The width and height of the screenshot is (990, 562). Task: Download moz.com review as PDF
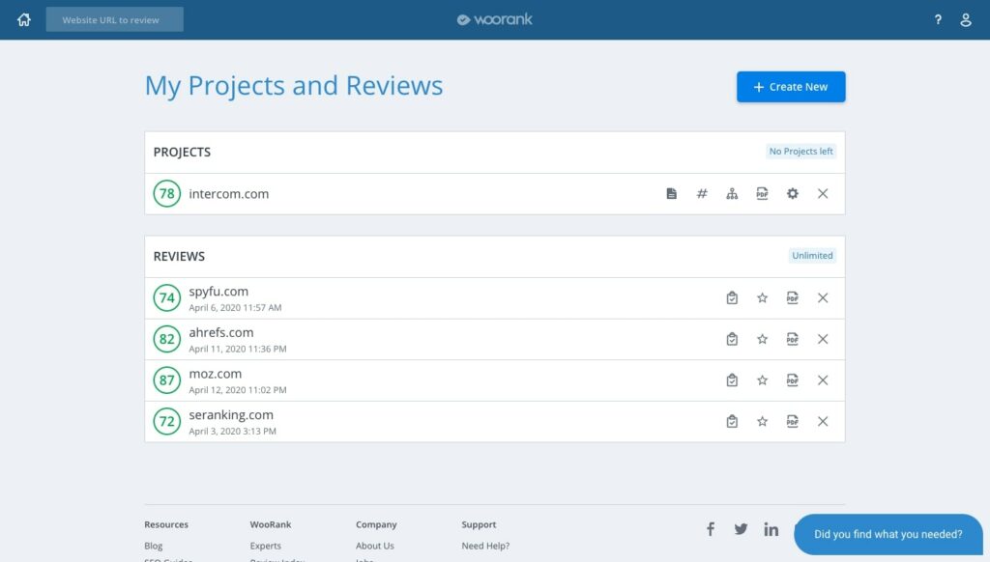coord(793,380)
